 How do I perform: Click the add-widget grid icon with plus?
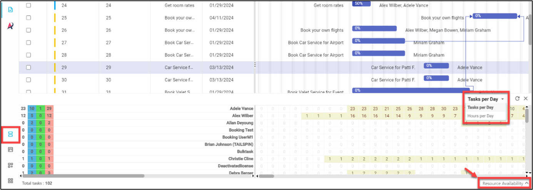pyautogui.click(x=10, y=165)
